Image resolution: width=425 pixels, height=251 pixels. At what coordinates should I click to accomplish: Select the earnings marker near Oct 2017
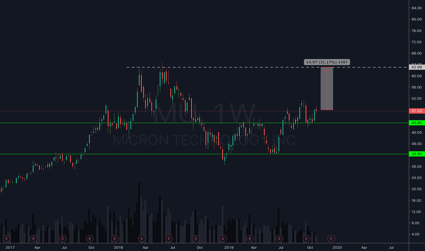point(90,239)
